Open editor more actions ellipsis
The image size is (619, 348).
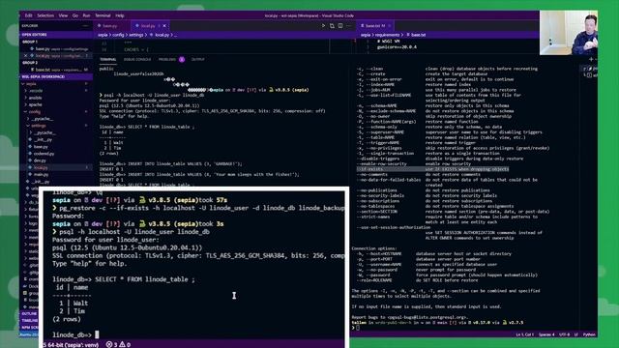coord(348,26)
